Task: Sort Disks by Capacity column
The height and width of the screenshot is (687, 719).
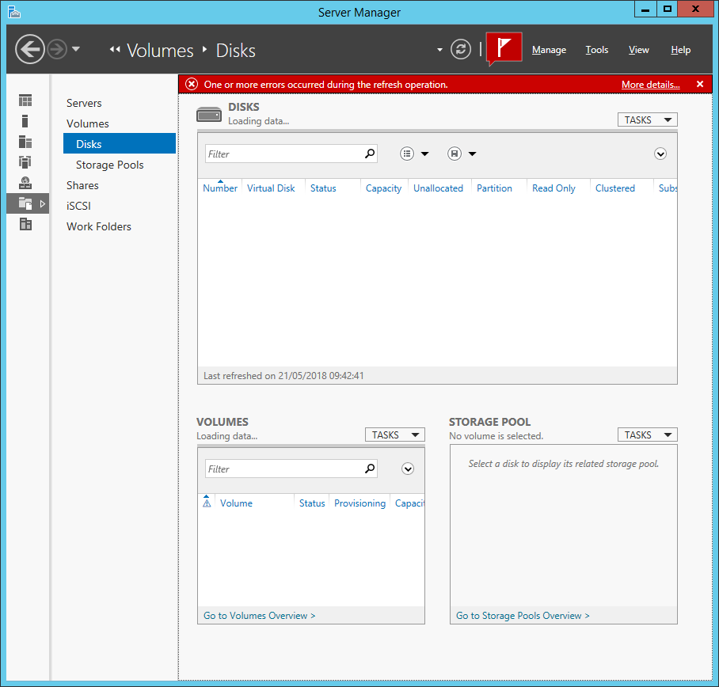Action: [x=383, y=188]
